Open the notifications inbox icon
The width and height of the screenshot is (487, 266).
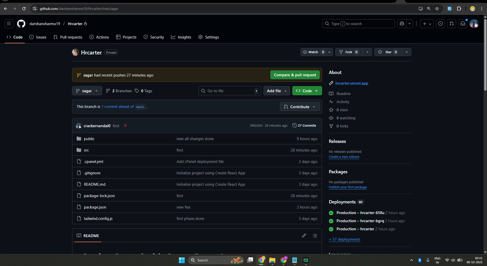pyautogui.click(x=463, y=24)
